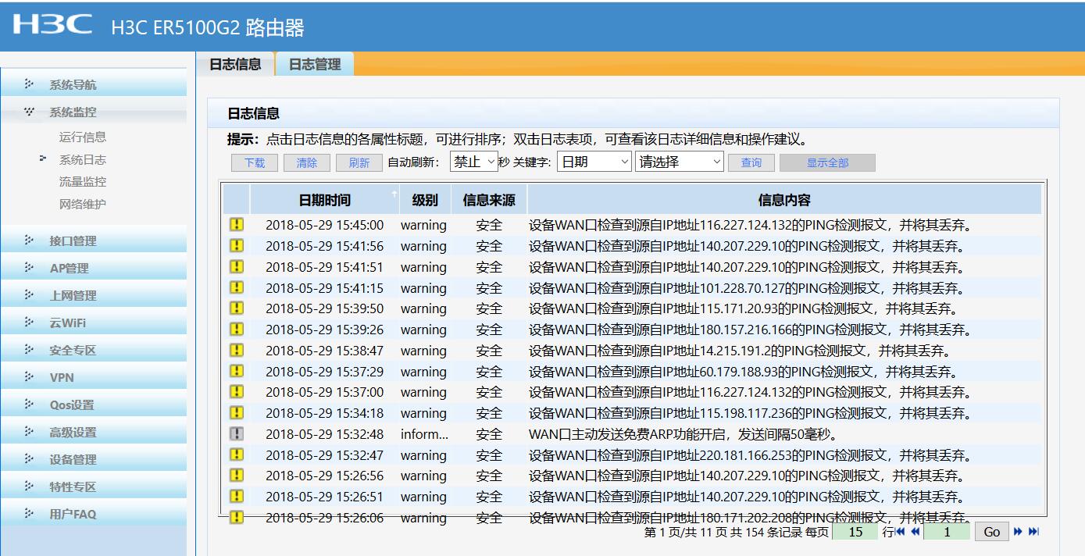Click warning icon of 15:41:15 log entry
Screen dimensions: 1085x556
click(237, 287)
